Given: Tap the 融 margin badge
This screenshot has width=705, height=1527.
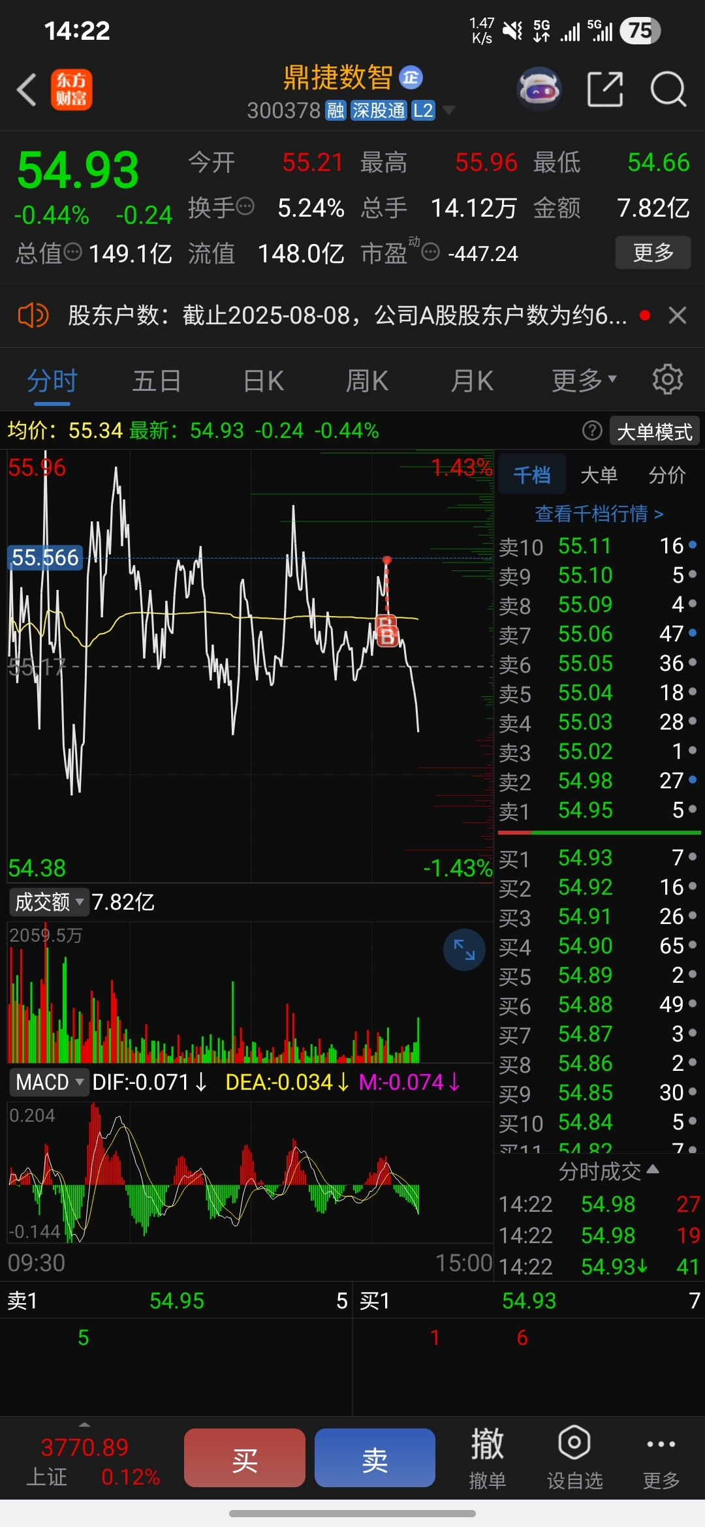Looking at the screenshot, I should (x=336, y=110).
